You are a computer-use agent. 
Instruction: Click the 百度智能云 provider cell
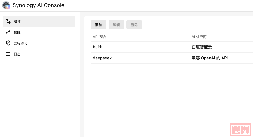pos(202,47)
